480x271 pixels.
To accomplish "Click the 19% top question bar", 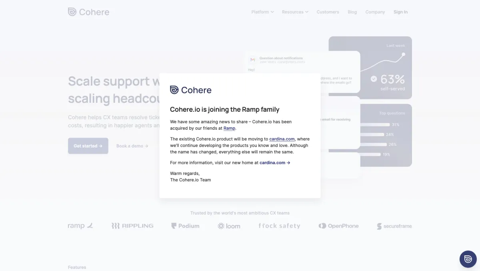I will pyautogui.click(x=370, y=155).
